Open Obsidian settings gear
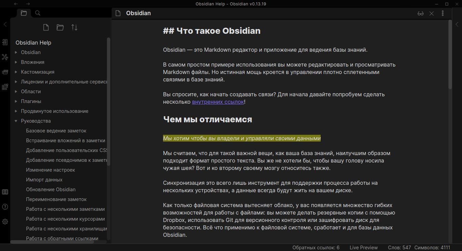Viewport: 462px width, 251px height. click(x=5, y=222)
